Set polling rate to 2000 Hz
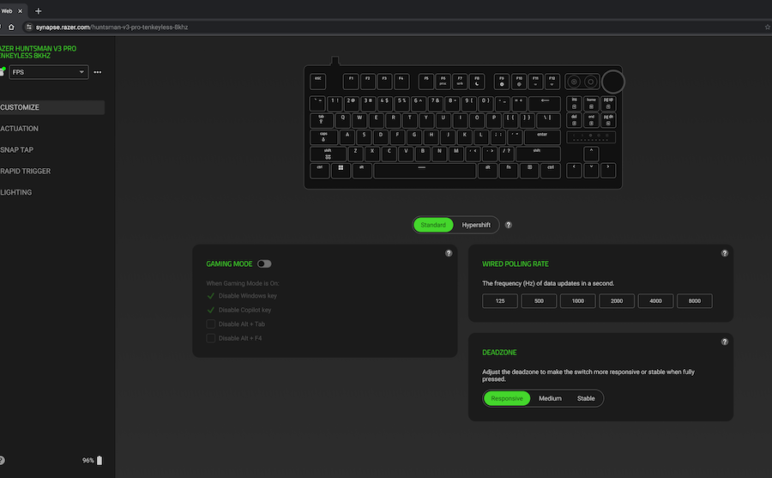The height and width of the screenshot is (478, 772). 617,300
